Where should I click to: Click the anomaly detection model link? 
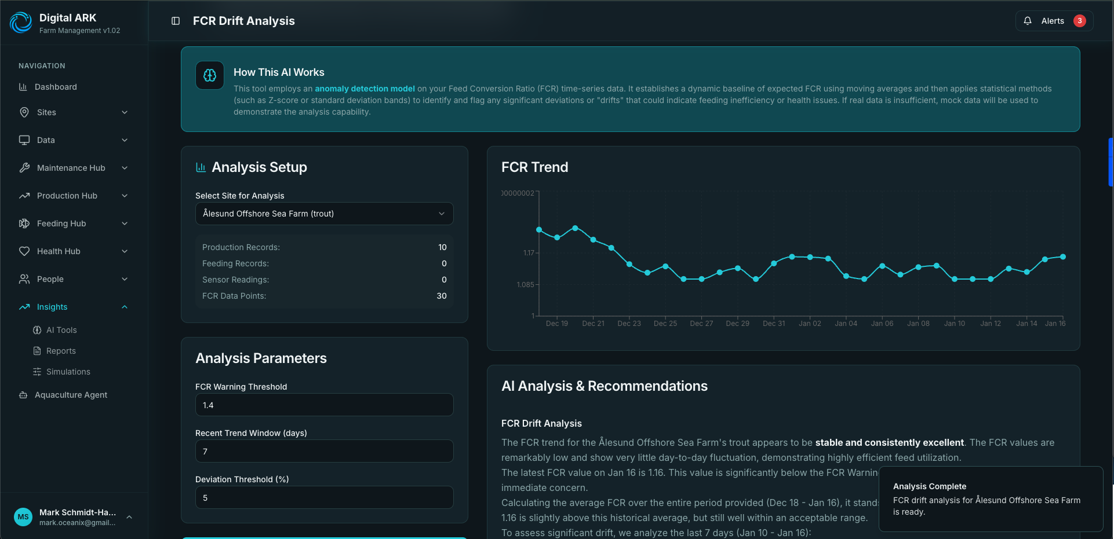[365, 89]
